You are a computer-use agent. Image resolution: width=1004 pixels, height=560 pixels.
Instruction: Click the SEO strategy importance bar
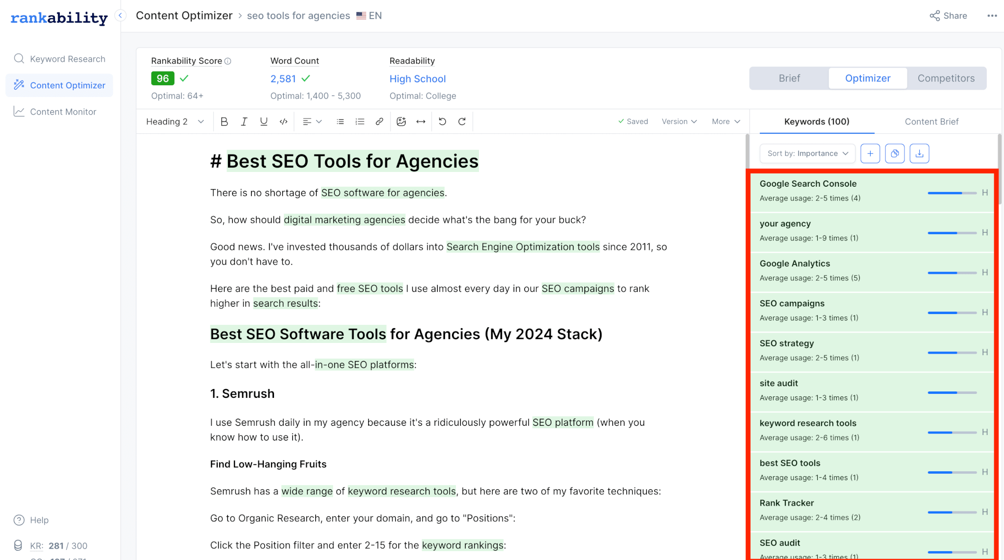coord(952,352)
